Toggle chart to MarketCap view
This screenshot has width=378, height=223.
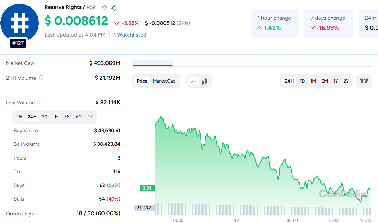point(164,81)
